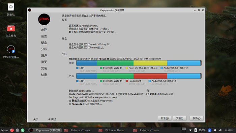Launch the Install Peppermint desktop icon
Viewport: 236px width, 133px height.
[11, 49]
